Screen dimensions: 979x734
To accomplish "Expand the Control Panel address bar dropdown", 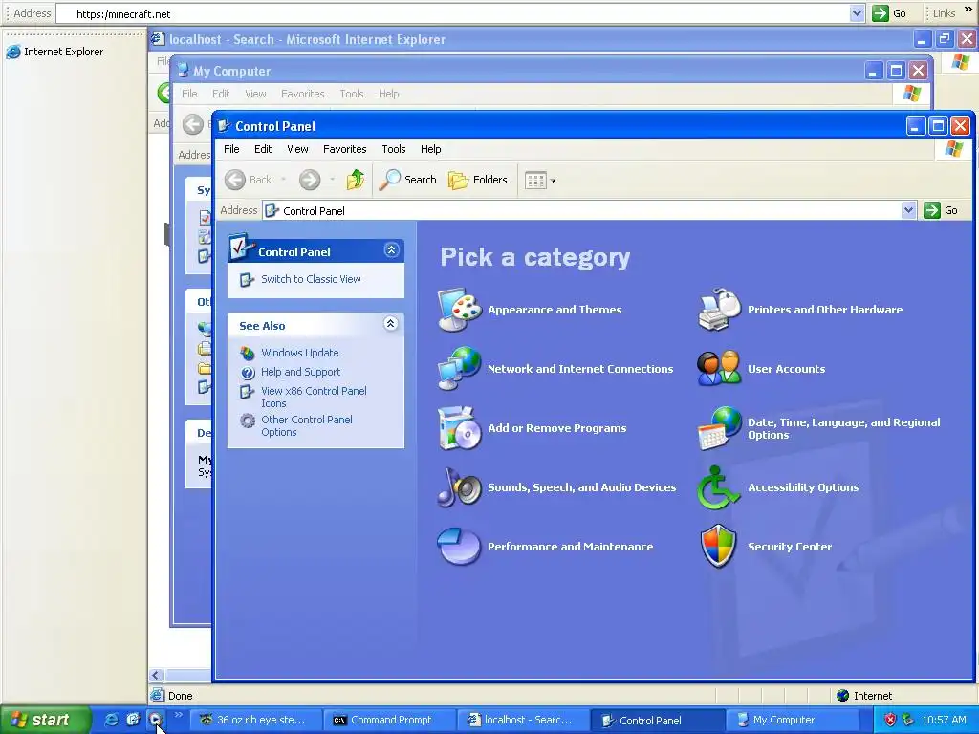I will (x=908, y=210).
